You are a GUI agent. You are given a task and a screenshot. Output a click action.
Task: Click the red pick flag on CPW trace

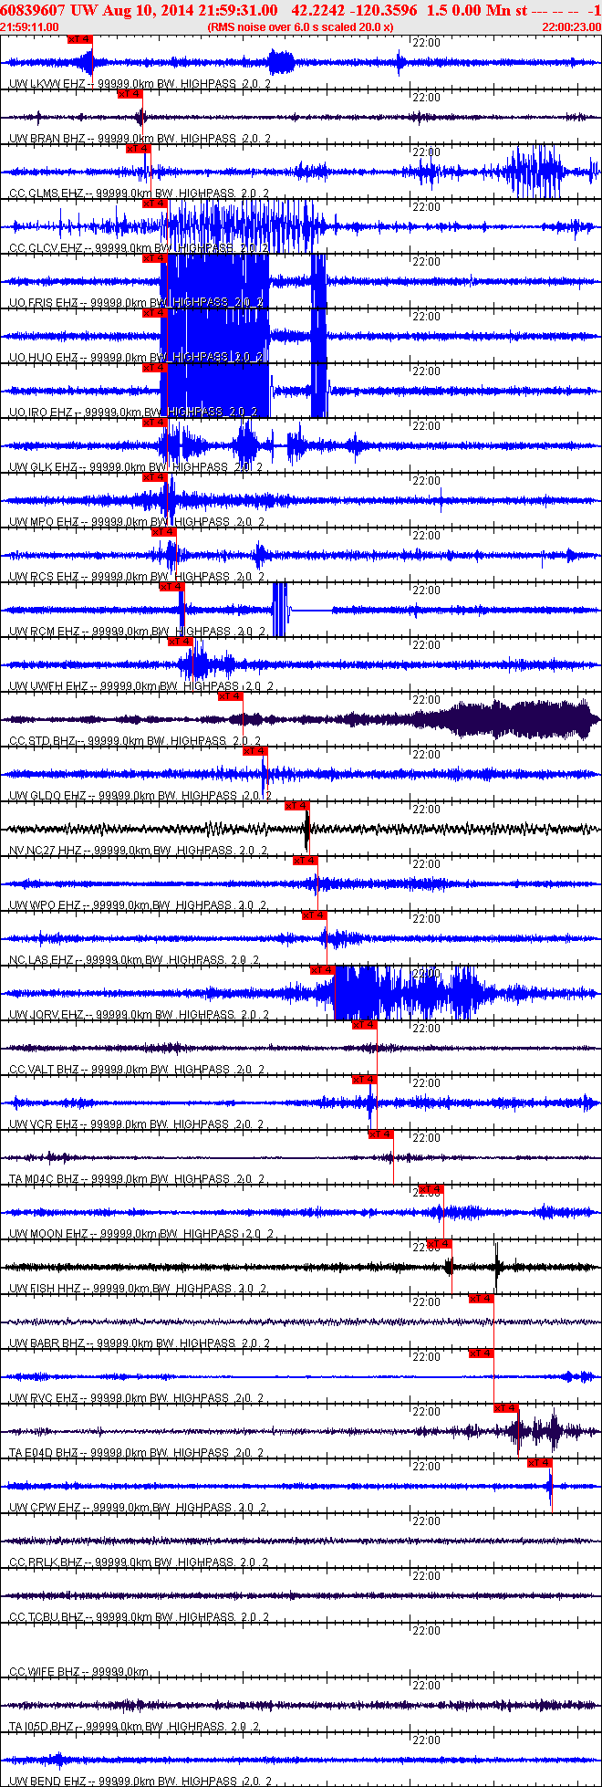(x=539, y=1463)
